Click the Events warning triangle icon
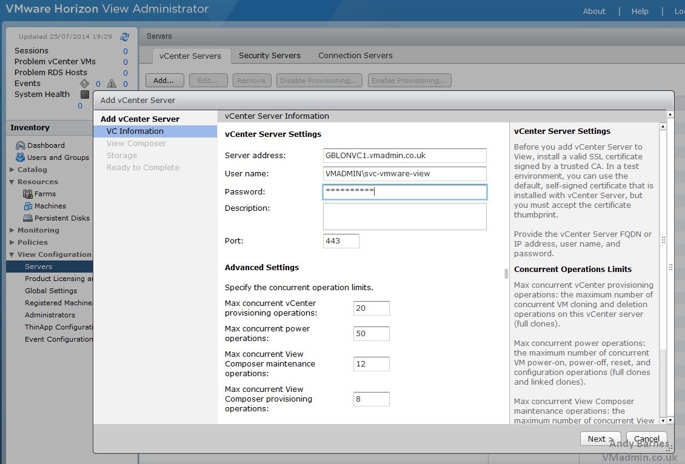The width and height of the screenshot is (685, 464). (112, 84)
